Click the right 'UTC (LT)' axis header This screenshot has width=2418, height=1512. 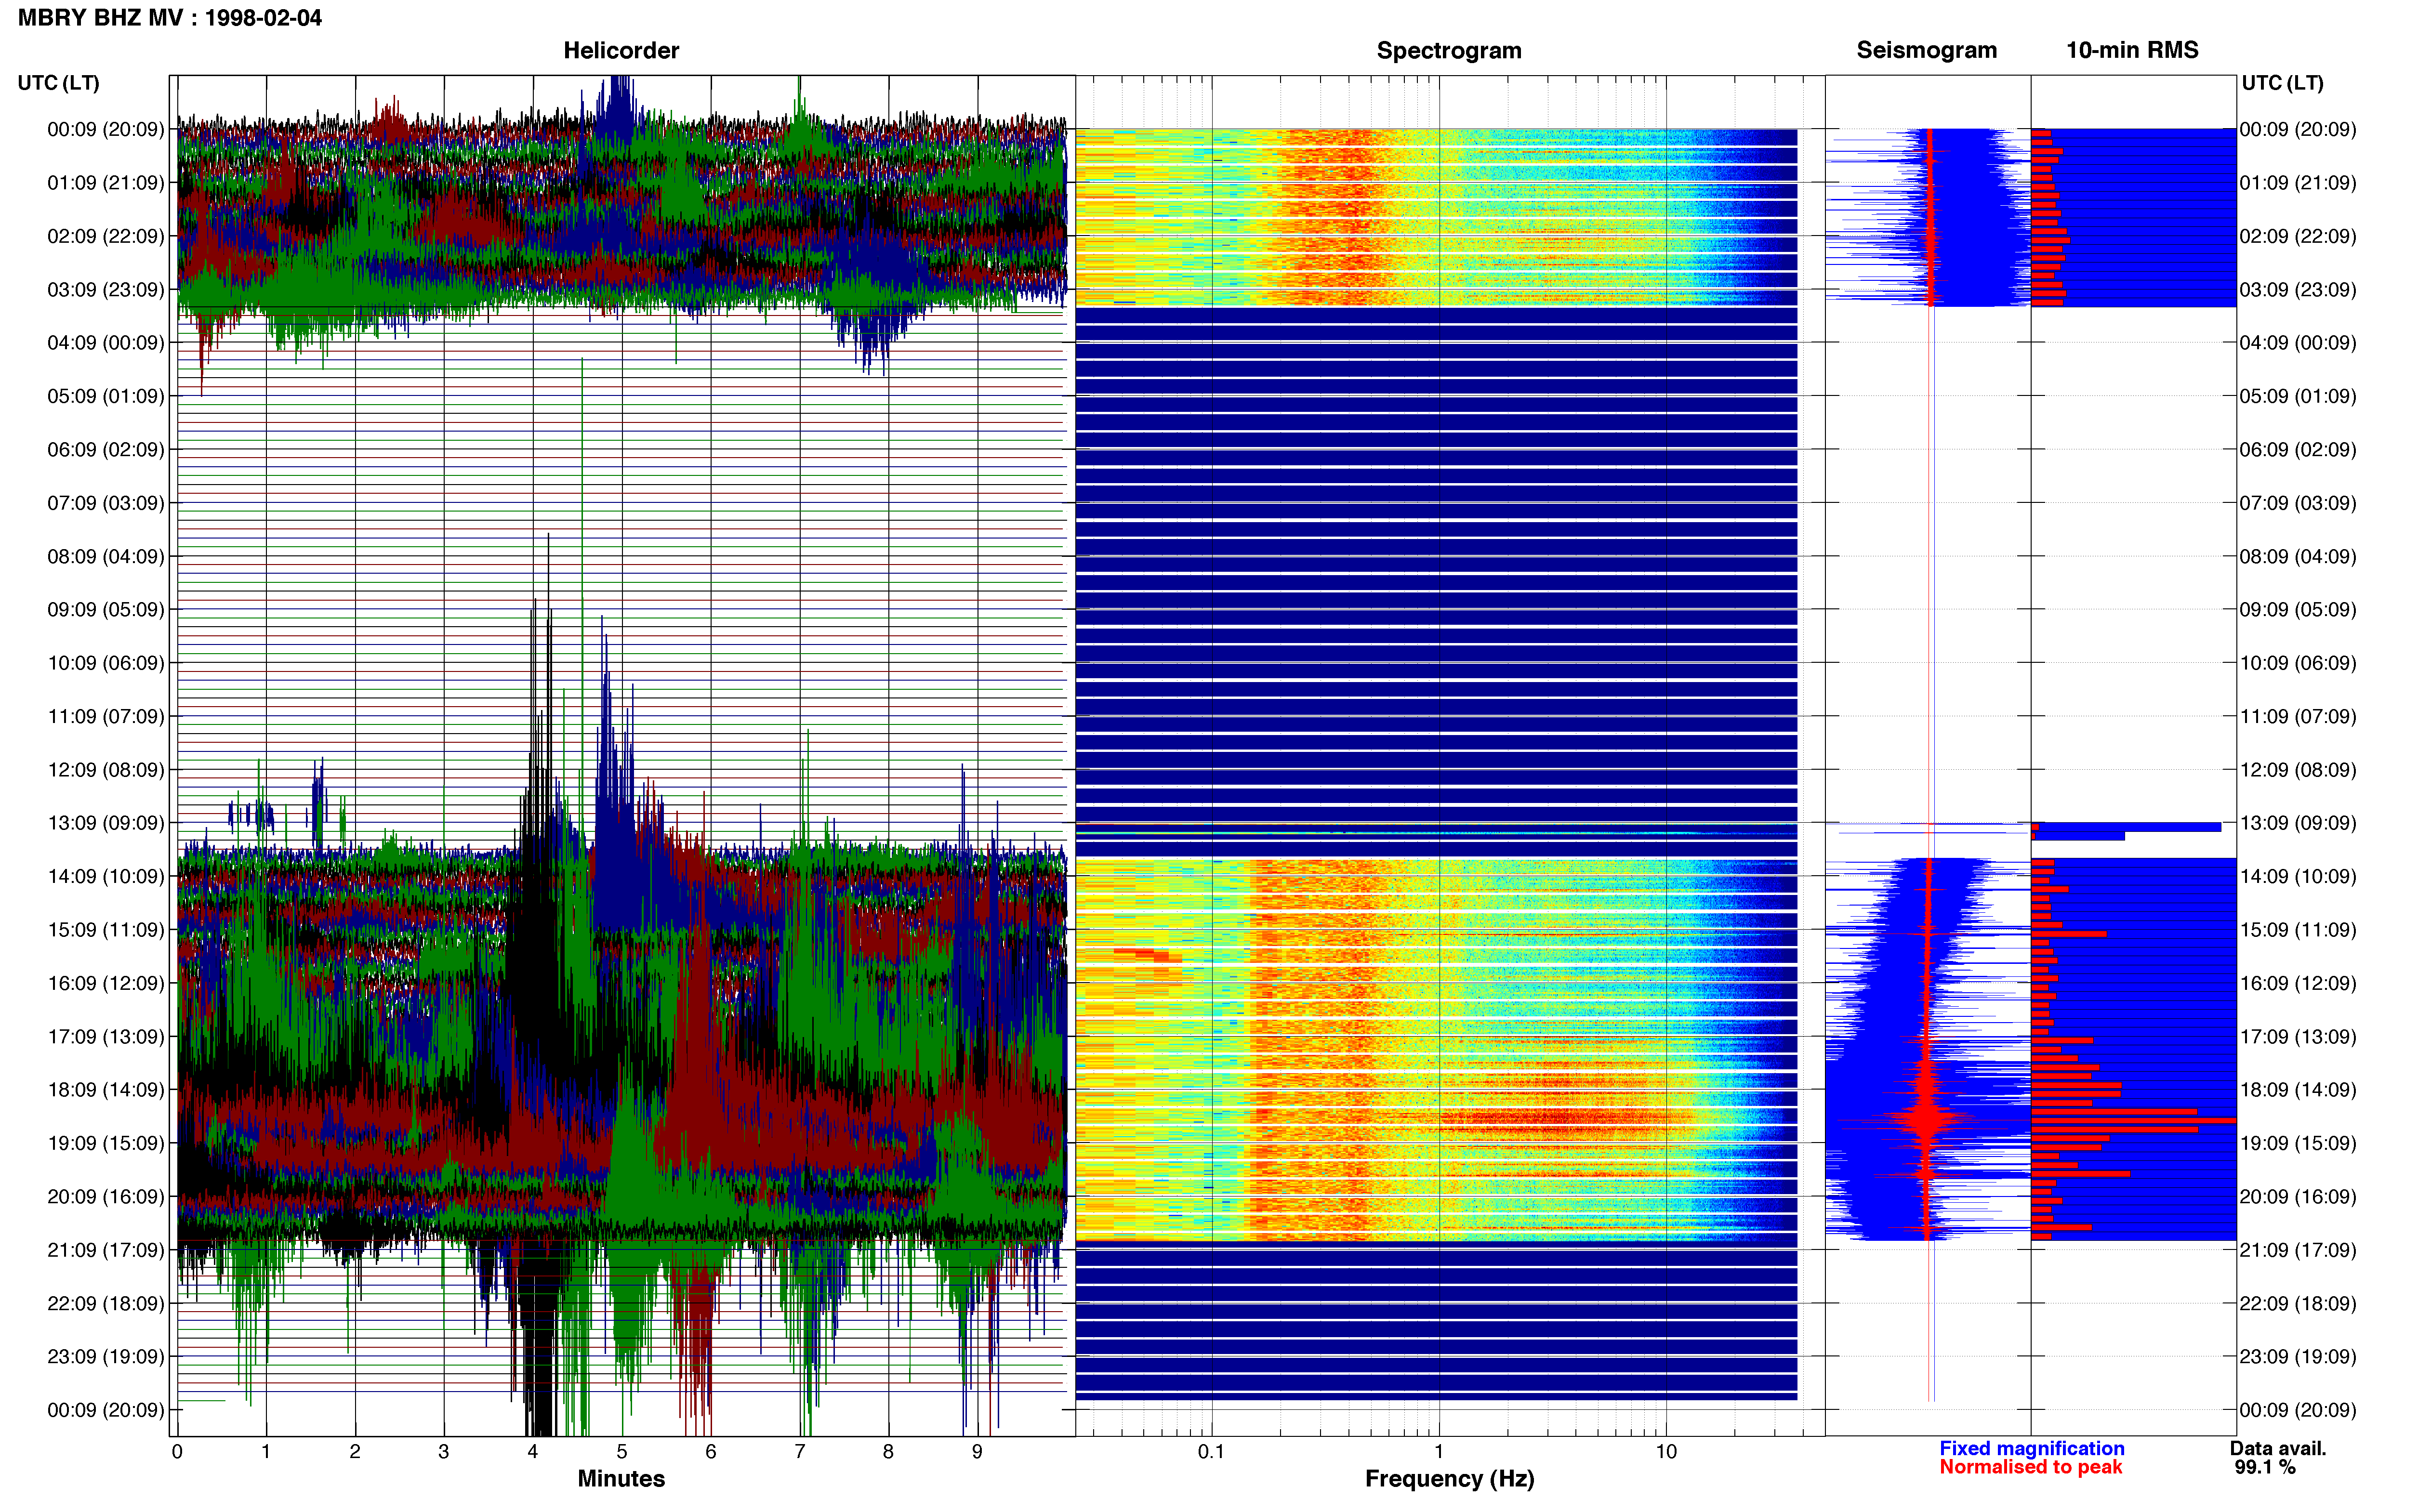tap(2282, 83)
